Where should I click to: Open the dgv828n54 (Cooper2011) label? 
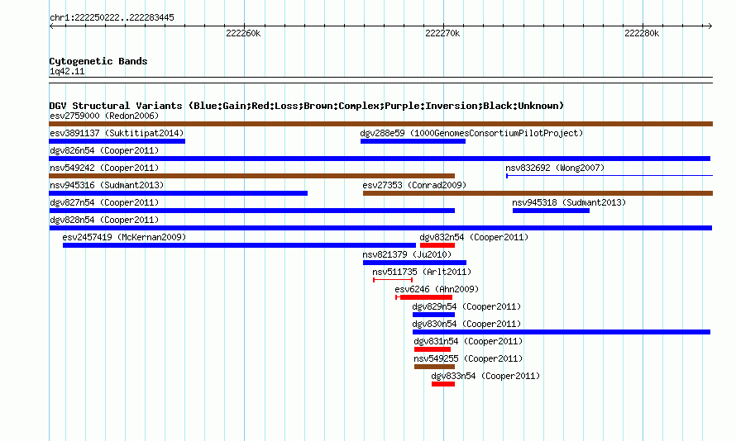click(104, 220)
